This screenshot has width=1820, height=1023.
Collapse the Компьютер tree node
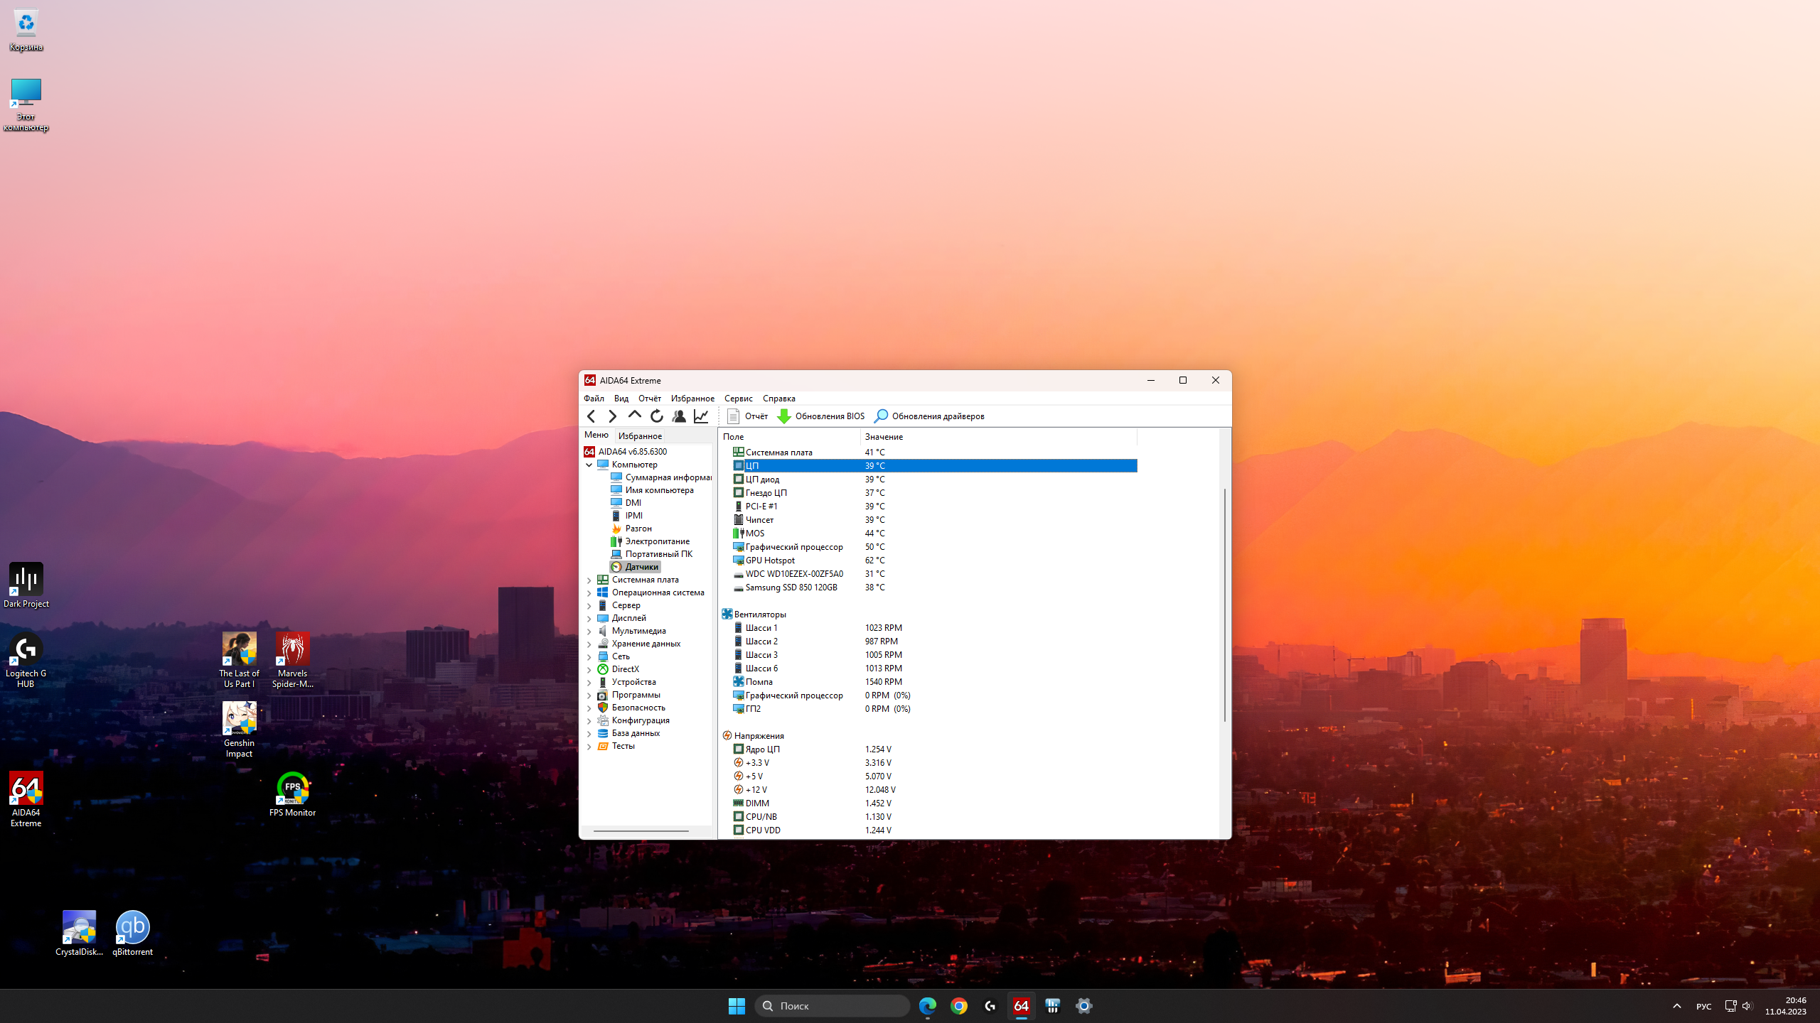point(589,465)
